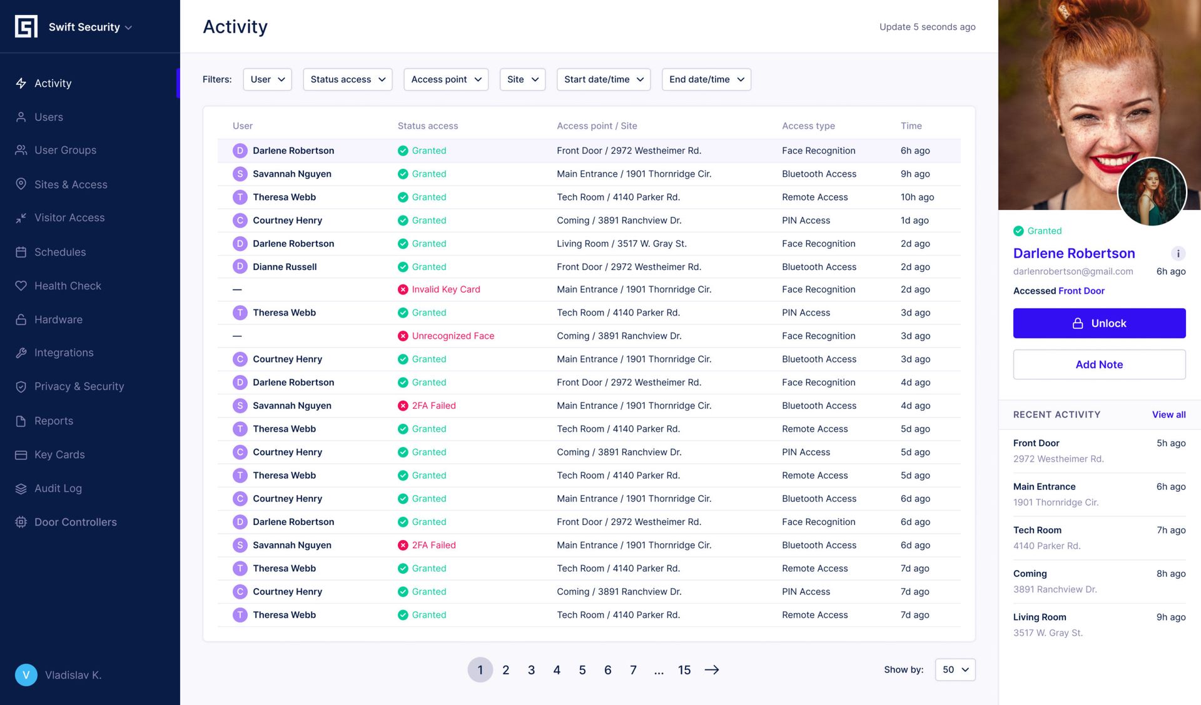Click the Health Check heart icon

pyautogui.click(x=21, y=286)
